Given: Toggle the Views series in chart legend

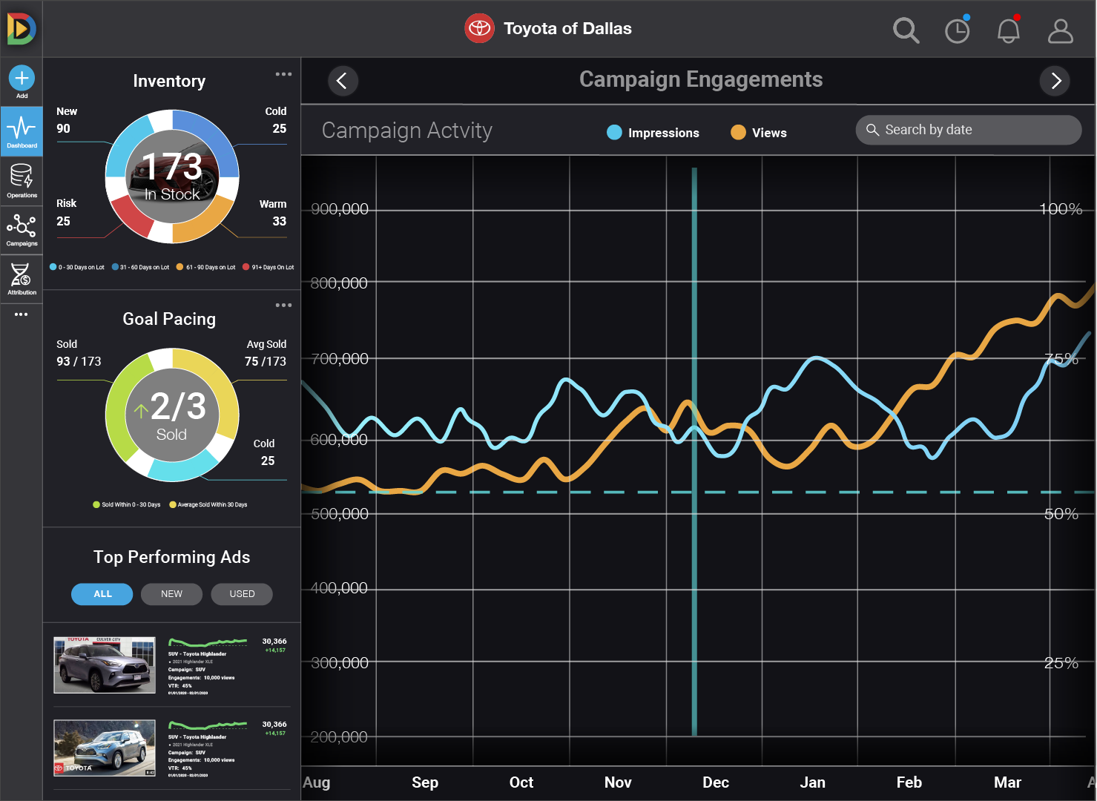Looking at the screenshot, I should (759, 133).
